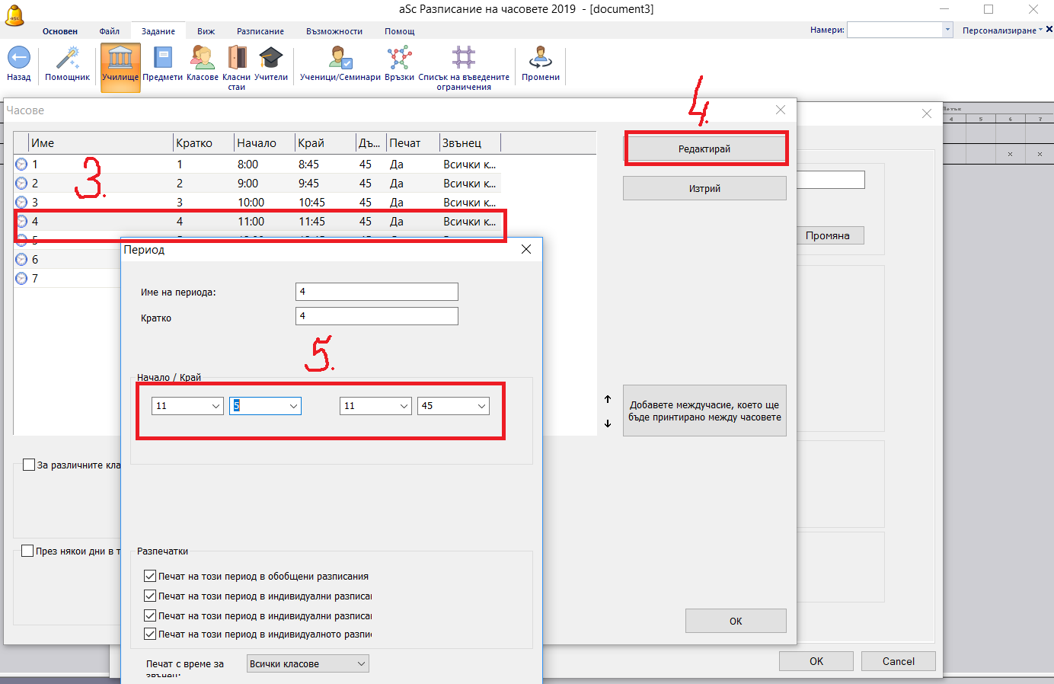Open the Класни стаи classrooms icon
This screenshot has height=684, width=1054.
pos(237,59)
